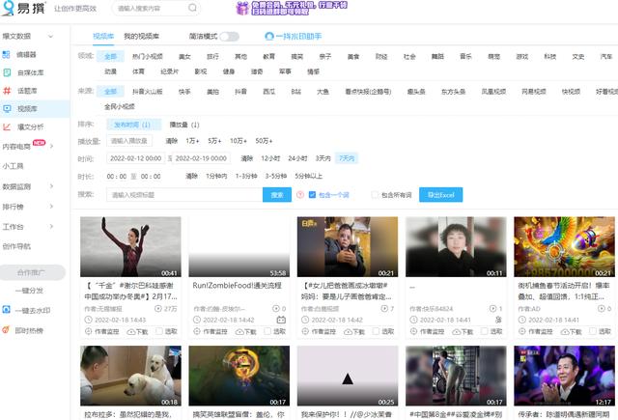
Task: Uncheck the 包含一个词 checkbox
Action: coord(313,195)
